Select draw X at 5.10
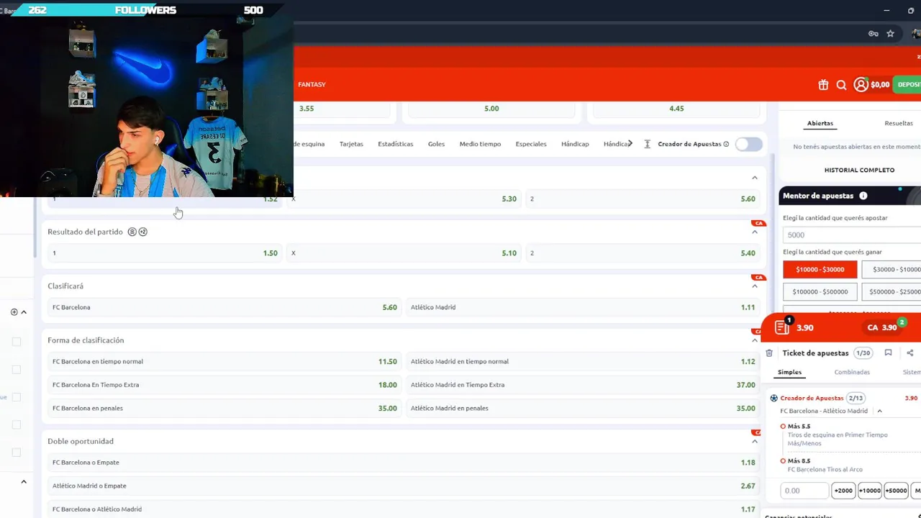Image resolution: width=921 pixels, height=518 pixels. pos(404,253)
